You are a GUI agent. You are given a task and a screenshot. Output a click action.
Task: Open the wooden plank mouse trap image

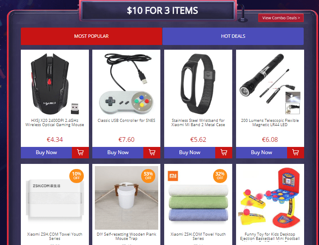pos(126,198)
